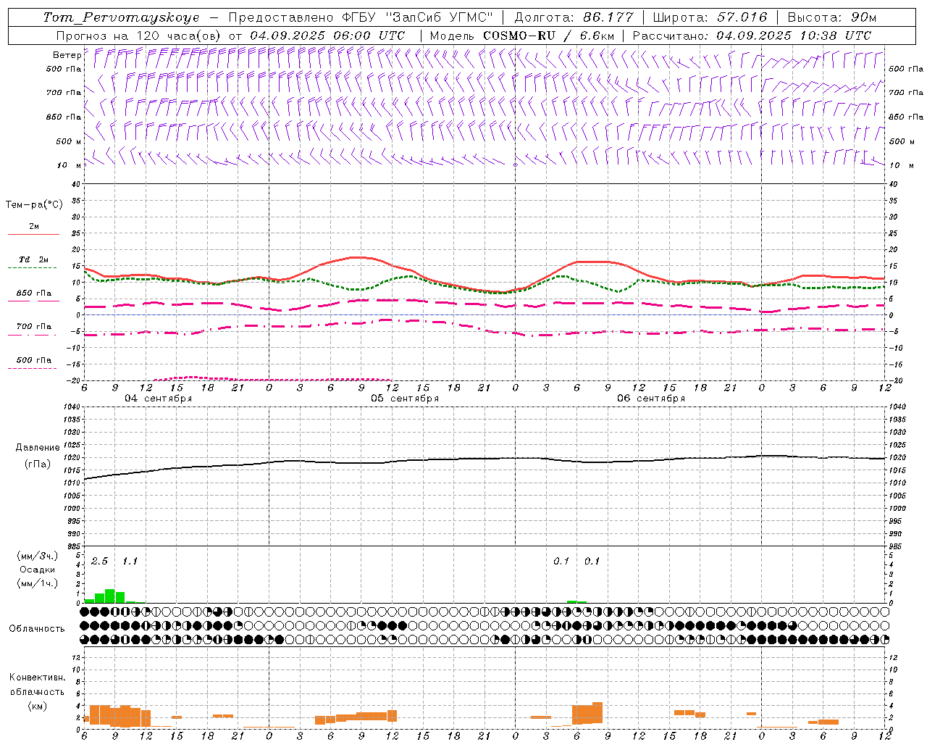
Task: Click the 700 гПа temperature legend entry
Action: [x=33, y=327]
